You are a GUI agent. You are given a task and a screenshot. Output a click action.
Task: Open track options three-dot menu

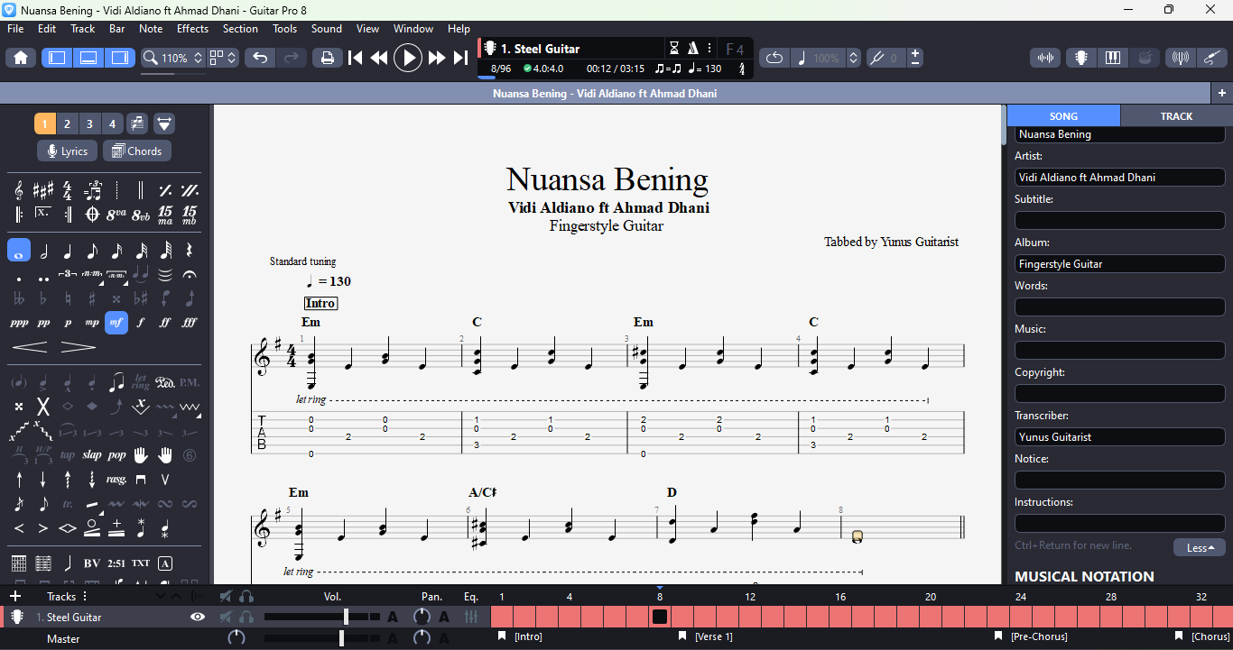[x=709, y=49]
